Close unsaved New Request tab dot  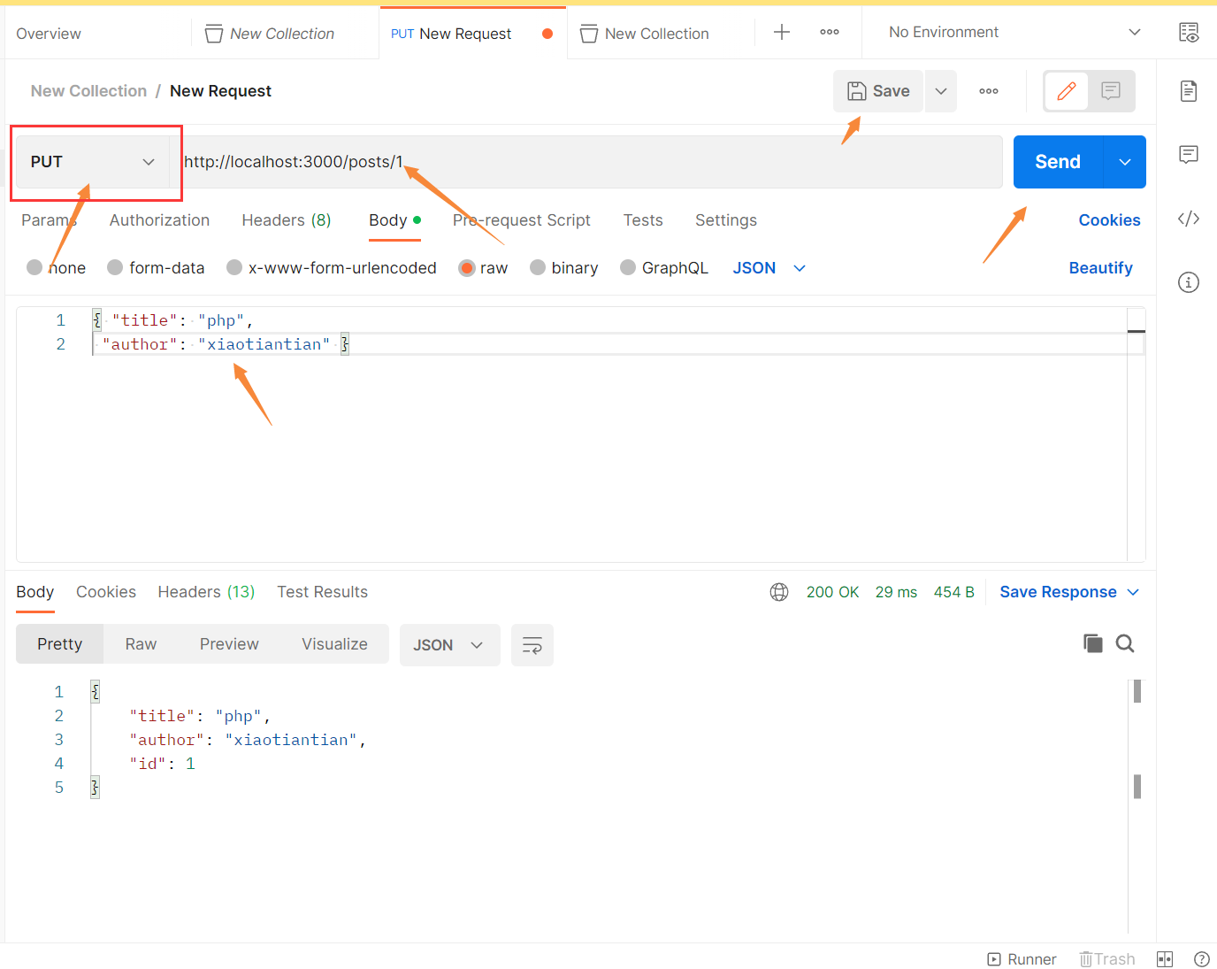[547, 34]
